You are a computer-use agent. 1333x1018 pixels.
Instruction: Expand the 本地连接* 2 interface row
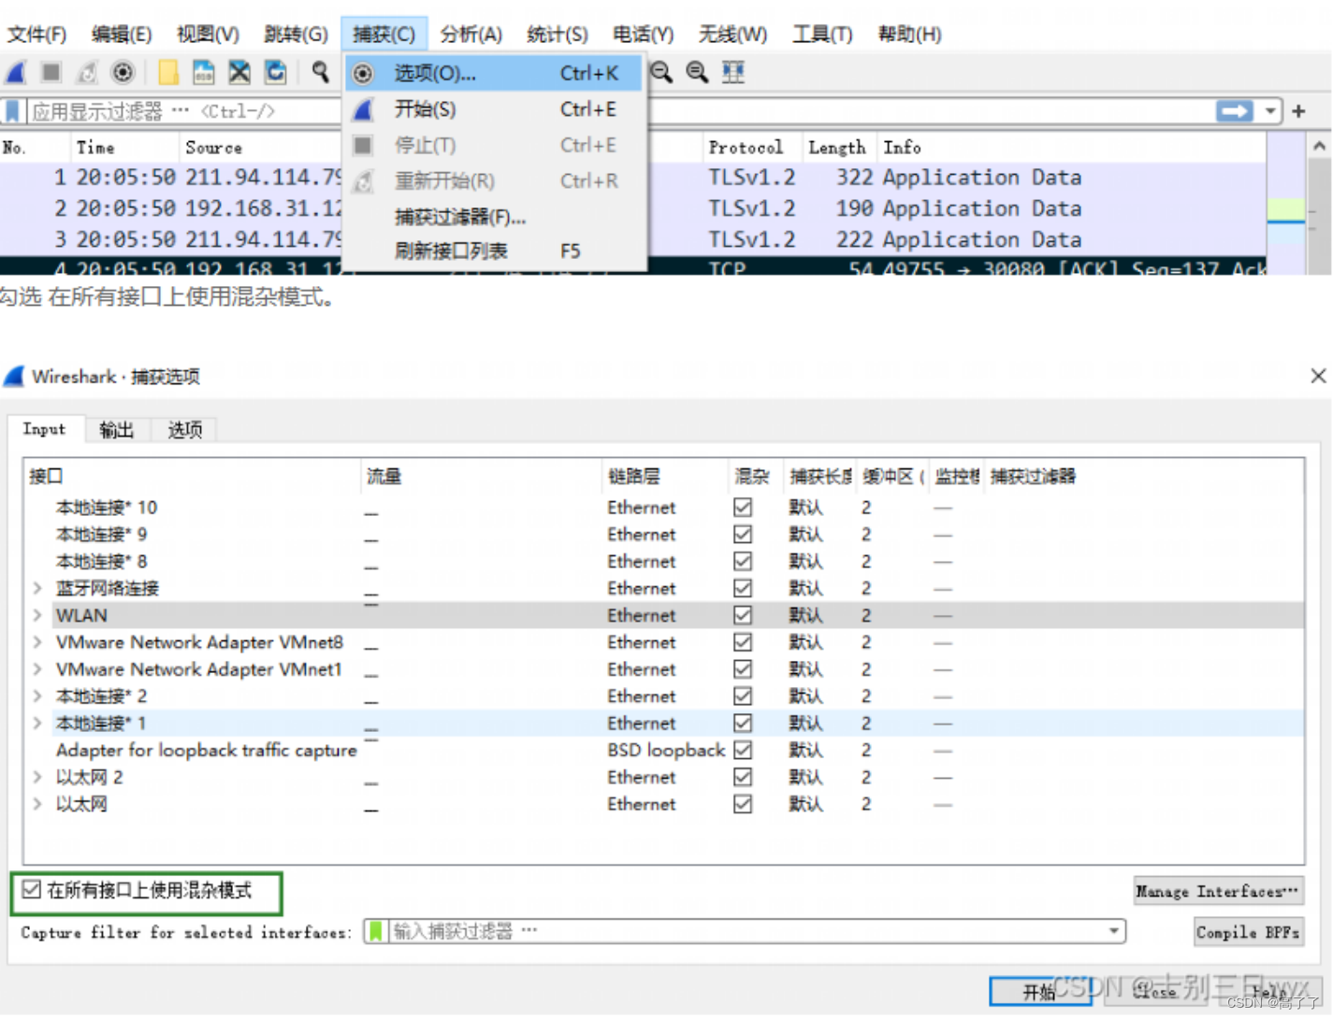click(37, 696)
